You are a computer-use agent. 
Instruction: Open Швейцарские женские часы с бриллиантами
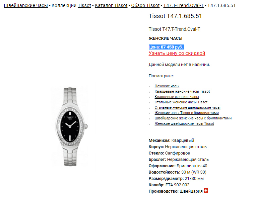[x=193, y=118]
